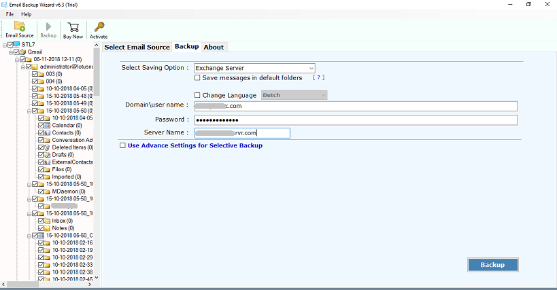Viewport: 557px width, 290px height.
Task: Open the Select Saving Option dropdown
Action: click(255, 68)
